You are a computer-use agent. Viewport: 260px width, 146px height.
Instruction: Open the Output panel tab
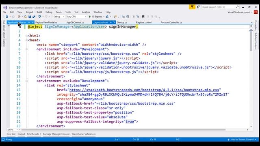(21, 134)
